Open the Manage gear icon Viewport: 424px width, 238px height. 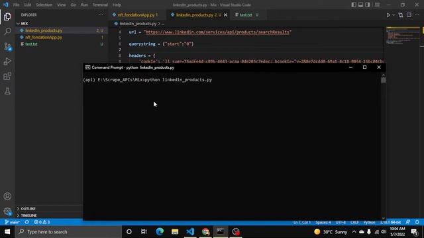pyautogui.click(x=7, y=211)
